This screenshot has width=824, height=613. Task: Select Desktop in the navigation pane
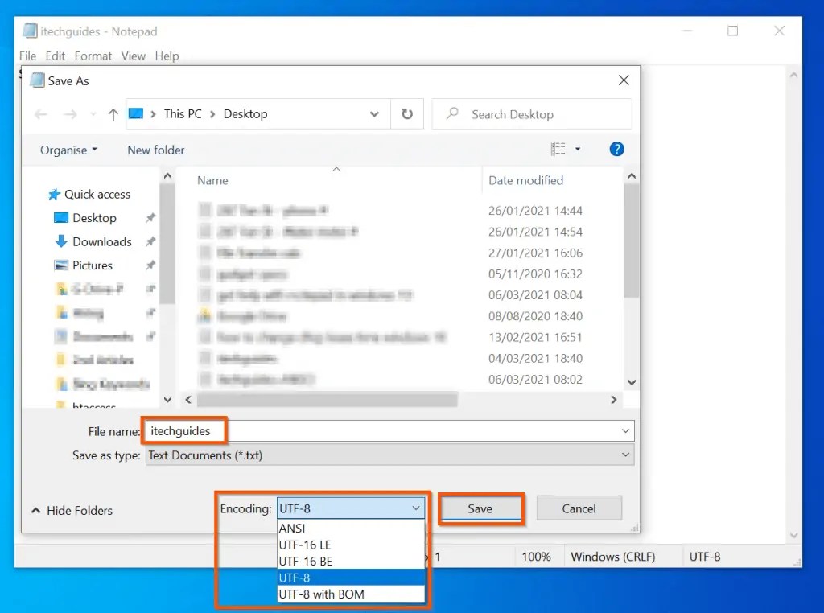pyautogui.click(x=94, y=217)
